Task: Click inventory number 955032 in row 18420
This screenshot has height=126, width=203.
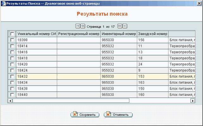Action: pos(119,64)
